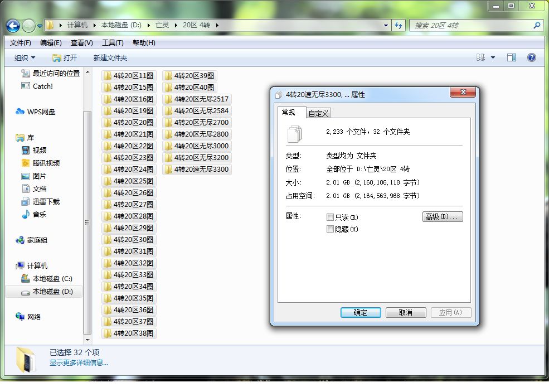Select the 4转20区无尽3000 folder

click(x=197, y=146)
